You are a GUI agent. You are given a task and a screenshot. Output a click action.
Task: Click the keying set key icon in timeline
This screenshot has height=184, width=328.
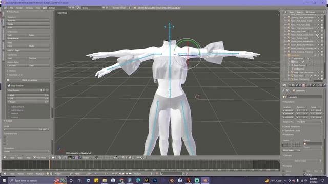point(161,174)
